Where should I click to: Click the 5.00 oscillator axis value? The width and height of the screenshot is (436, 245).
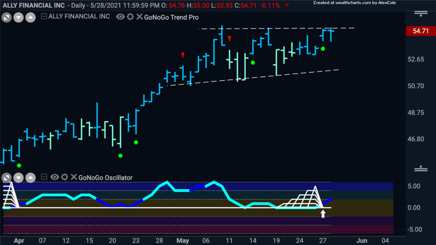414,186
